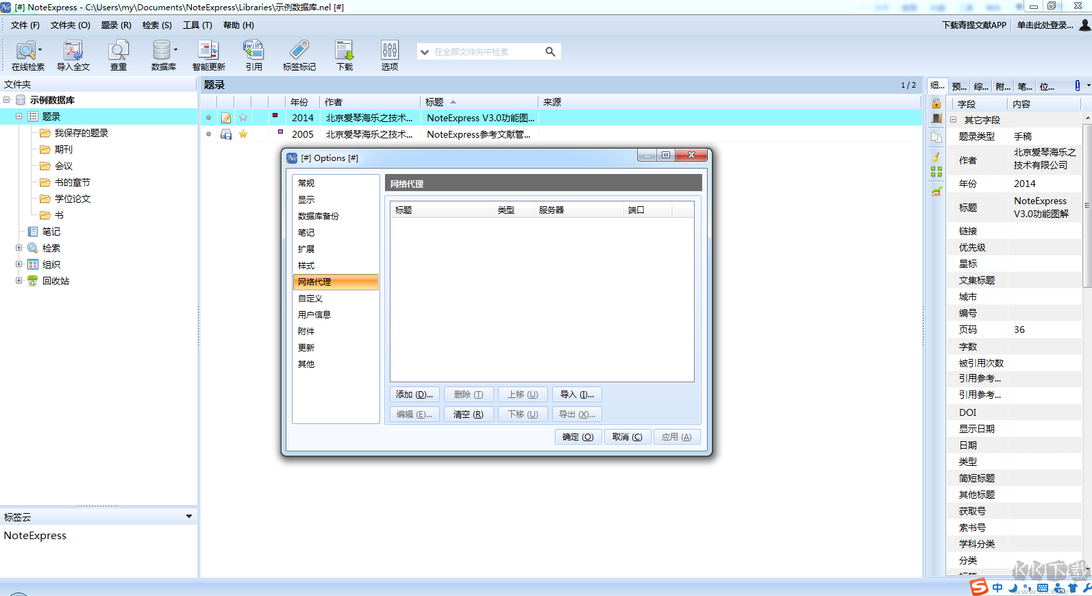Click the blue paperclip icon in details tabs
The height and width of the screenshot is (596, 1092).
pos(1077,86)
